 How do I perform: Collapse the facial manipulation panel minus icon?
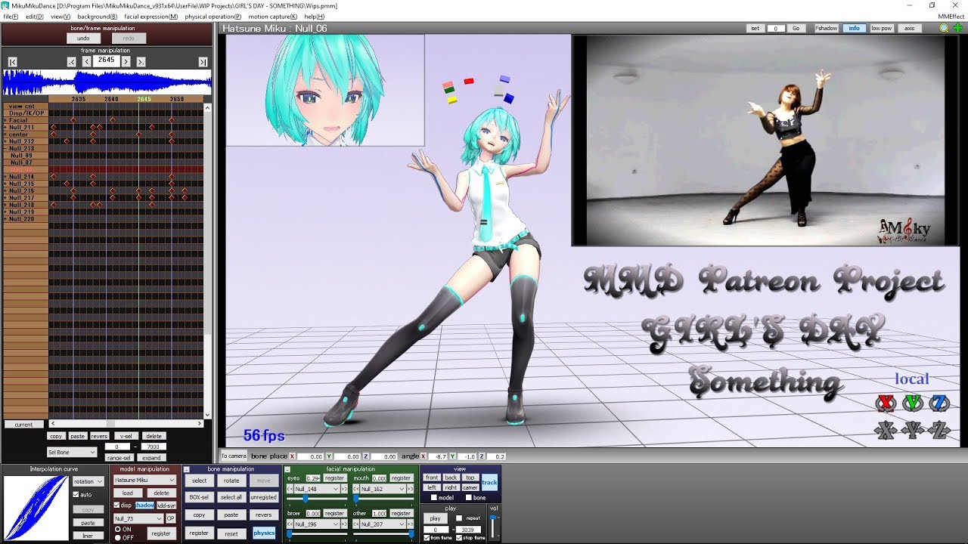tap(288, 469)
